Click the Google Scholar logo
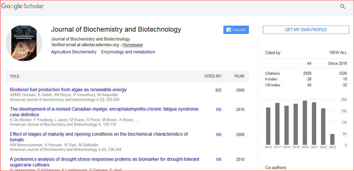Image resolution: width=354 pixels, height=171 pixels. coord(23,6)
